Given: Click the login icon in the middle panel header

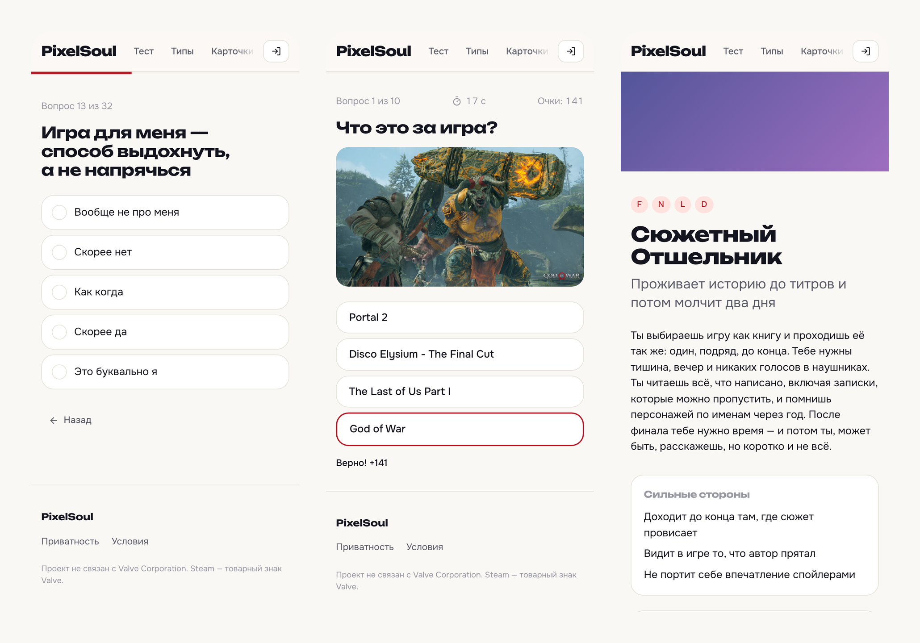Looking at the screenshot, I should point(571,51).
